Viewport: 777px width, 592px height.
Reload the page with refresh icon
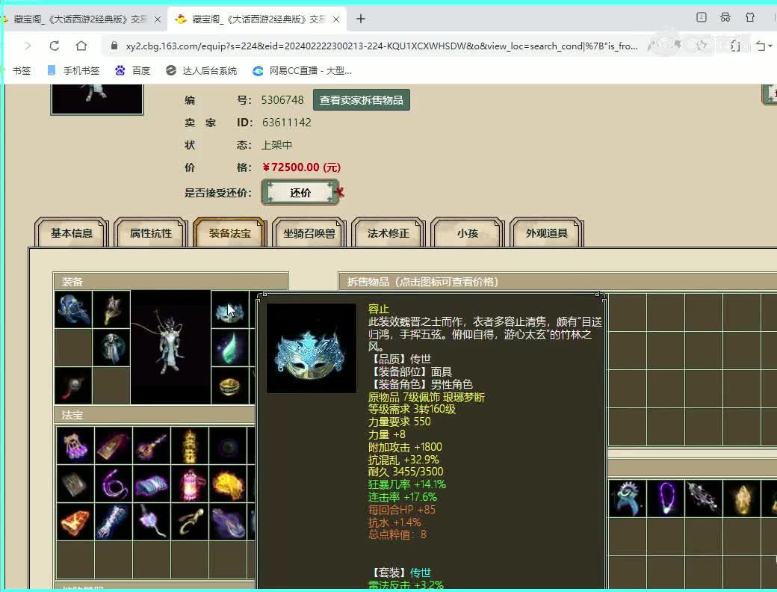[x=55, y=46]
